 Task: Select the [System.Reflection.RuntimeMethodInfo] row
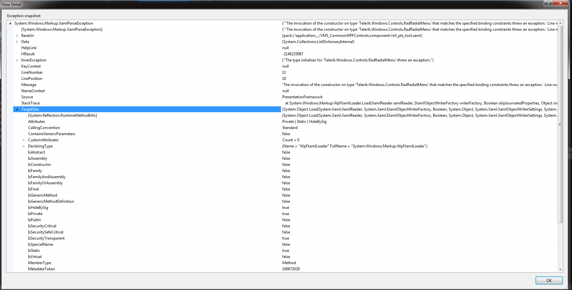coord(286,115)
